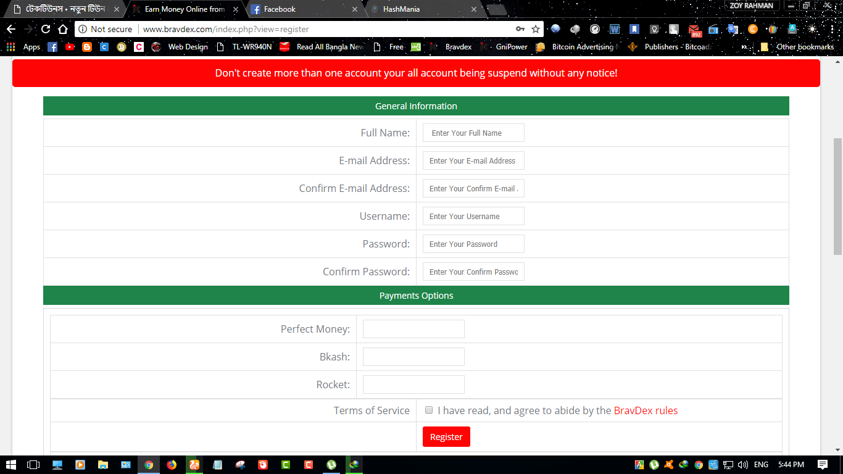Open the Facebook bookmark icon
The image size is (843, 474).
coord(52,47)
